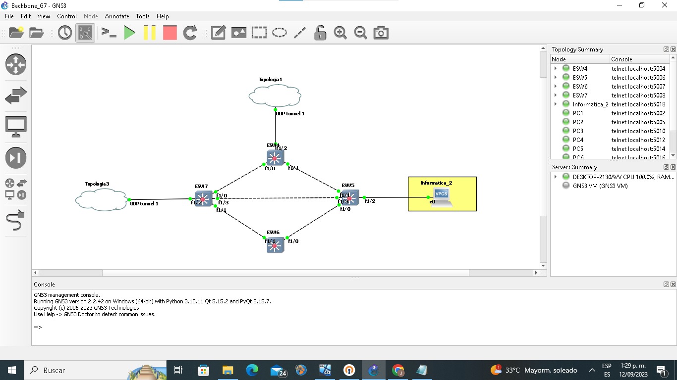Select the Add a link cable tool
The image size is (677, 380).
pos(15,221)
